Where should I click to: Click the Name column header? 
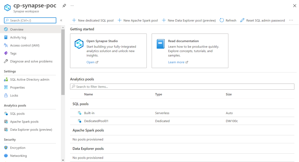pyautogui.click(x=88, y=94)
